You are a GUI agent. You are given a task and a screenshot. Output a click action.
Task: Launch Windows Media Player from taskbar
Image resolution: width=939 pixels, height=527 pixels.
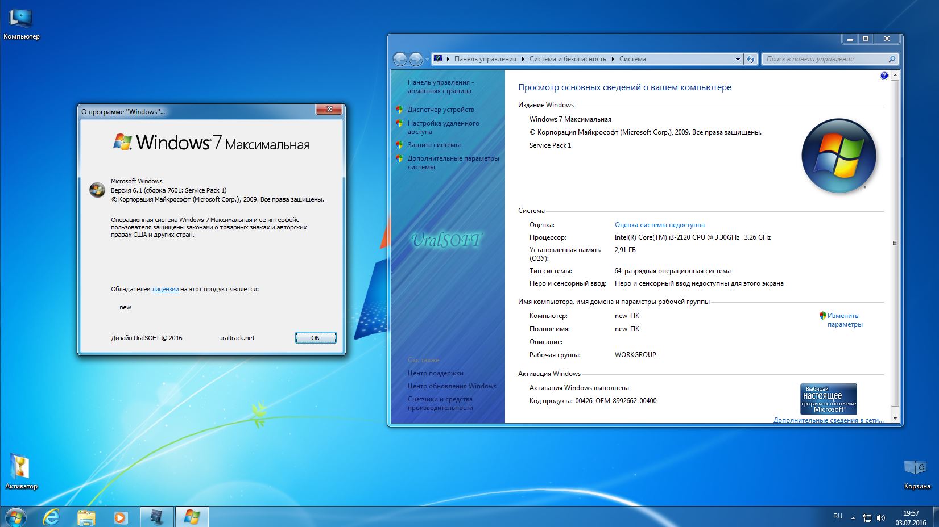coord(120,517)
